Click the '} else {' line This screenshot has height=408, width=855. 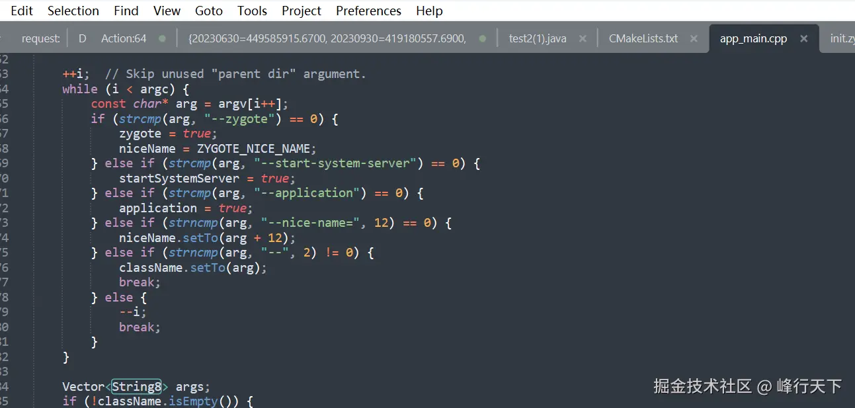(x=119, y=298)
